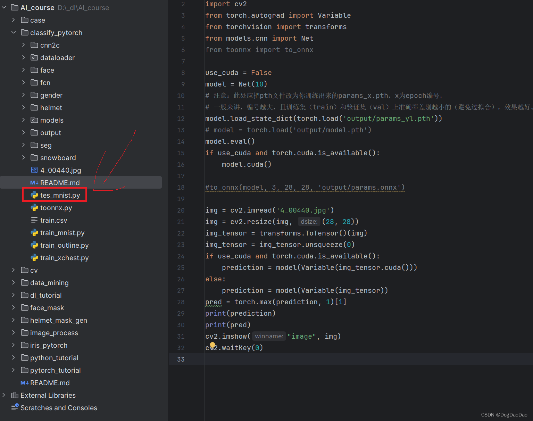Viewport: 533px width, 421px height.
Task: Click line number 20 in the gutter
Action: tap(181, 210)
